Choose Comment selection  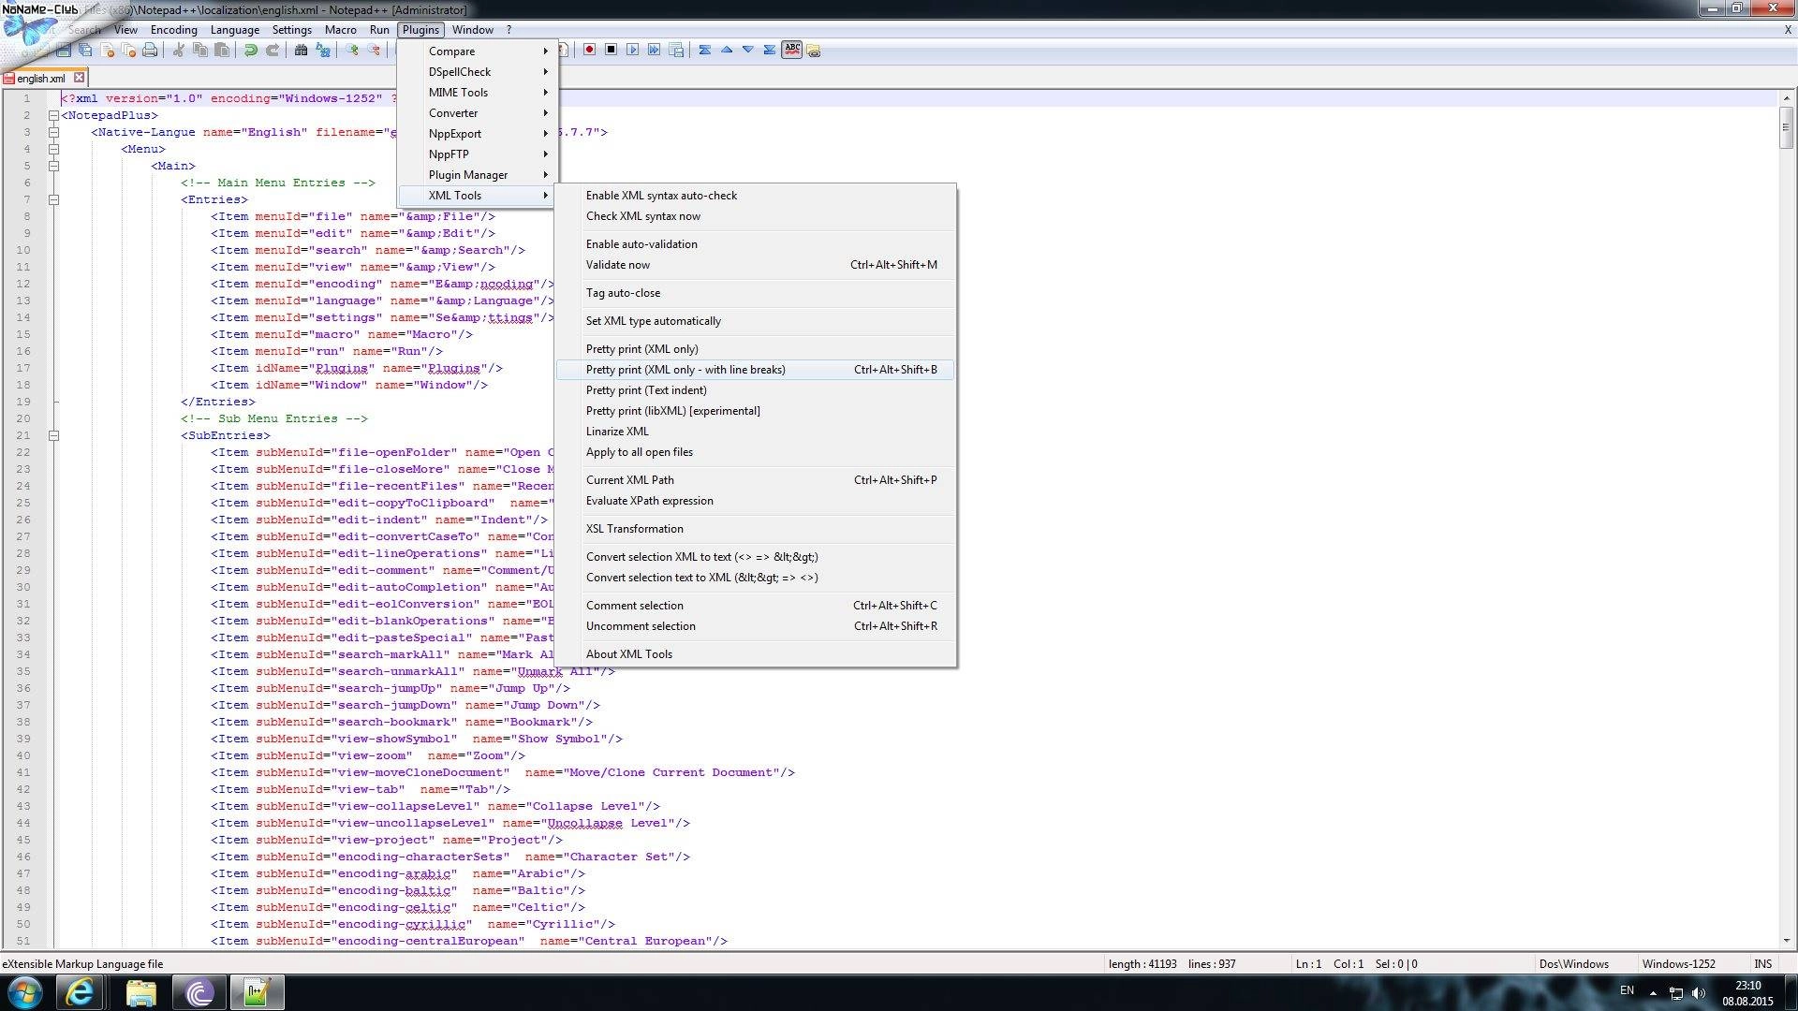[755, 606]
